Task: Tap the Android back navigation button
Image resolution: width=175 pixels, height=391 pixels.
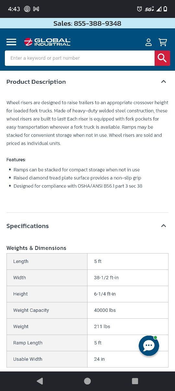Action: 40,381
